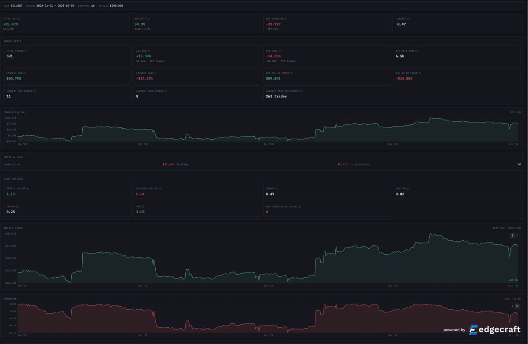Click the -14.30% avg loss value
The image size is (528, 344).
[x=273, y=56]
